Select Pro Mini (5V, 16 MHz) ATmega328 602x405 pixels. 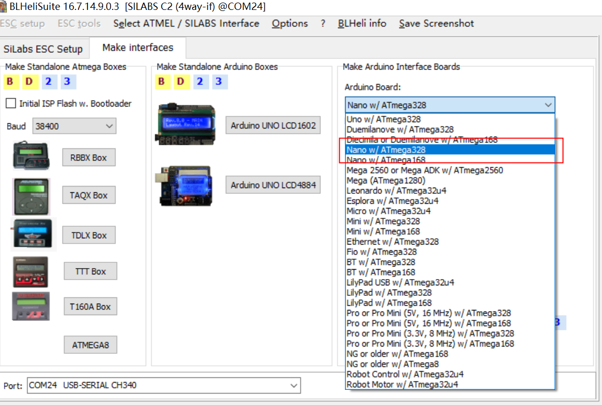coord(450,313)
